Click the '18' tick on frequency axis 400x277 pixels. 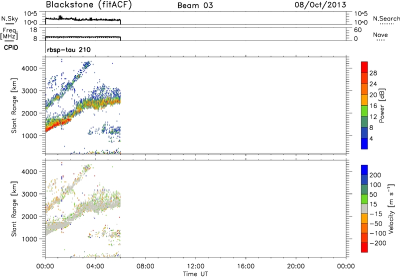point(33,30)
